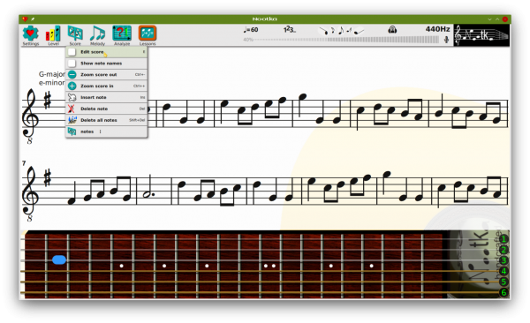Click string number 3 marker
530x323 pixels.
coord(503,260)
